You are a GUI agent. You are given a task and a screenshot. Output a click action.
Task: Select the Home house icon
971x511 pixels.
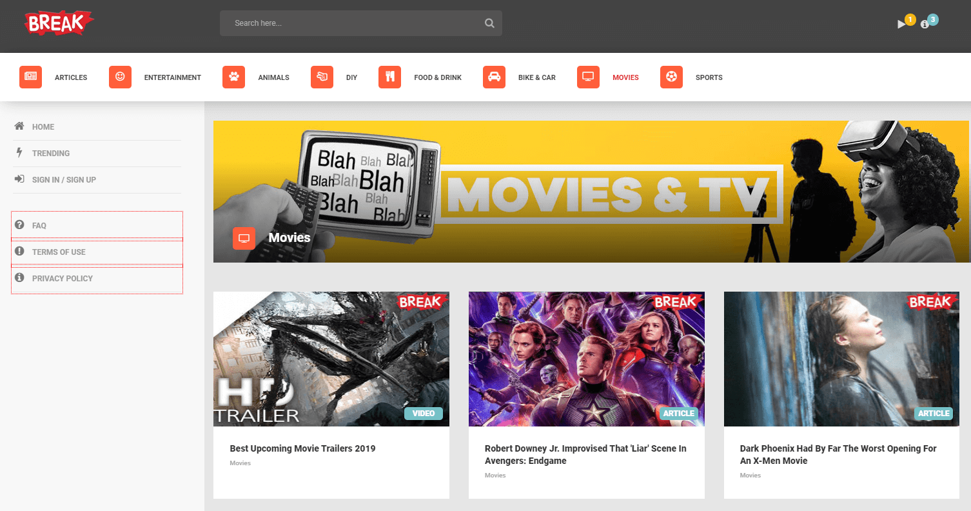tap(19, 126)
